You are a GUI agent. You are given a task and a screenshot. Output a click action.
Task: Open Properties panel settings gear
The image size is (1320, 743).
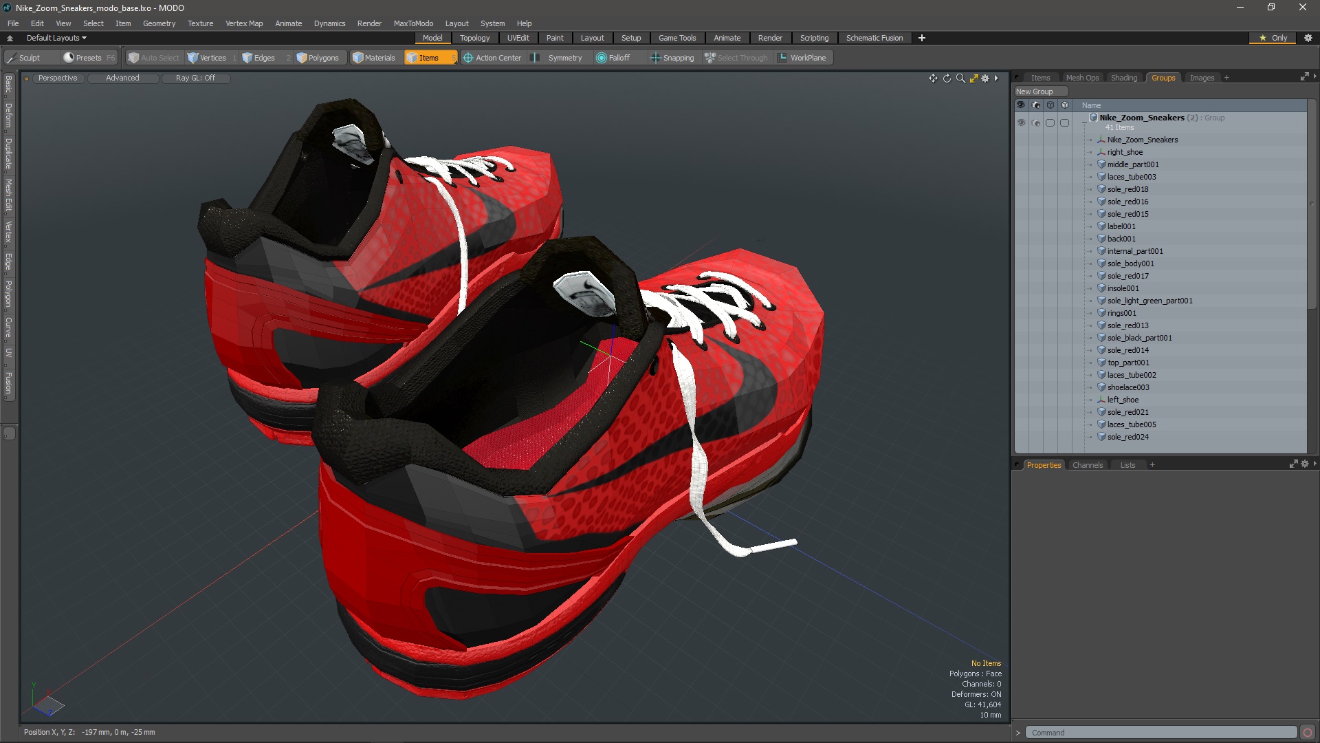click(x=1304, y=464)
